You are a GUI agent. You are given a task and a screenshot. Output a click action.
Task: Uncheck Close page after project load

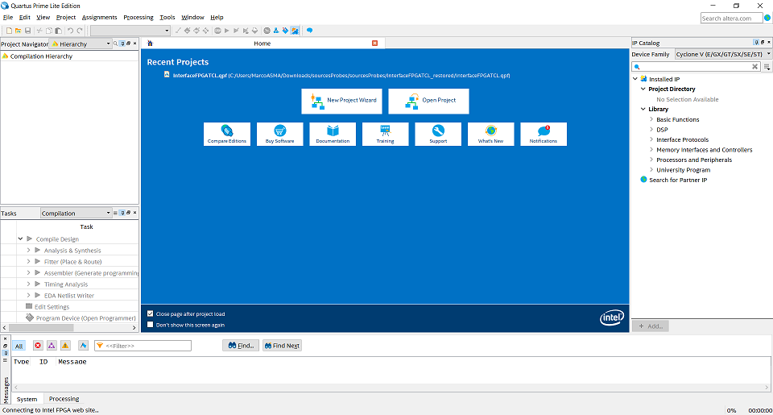(x=151, y=313)
